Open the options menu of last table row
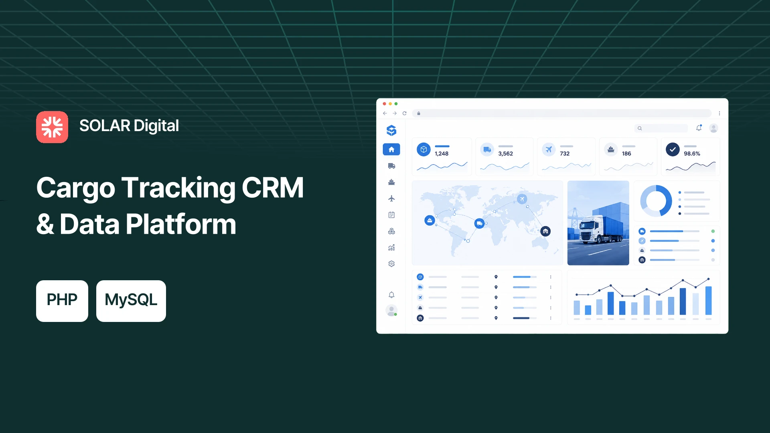The image size is (770, 433). 551,318
